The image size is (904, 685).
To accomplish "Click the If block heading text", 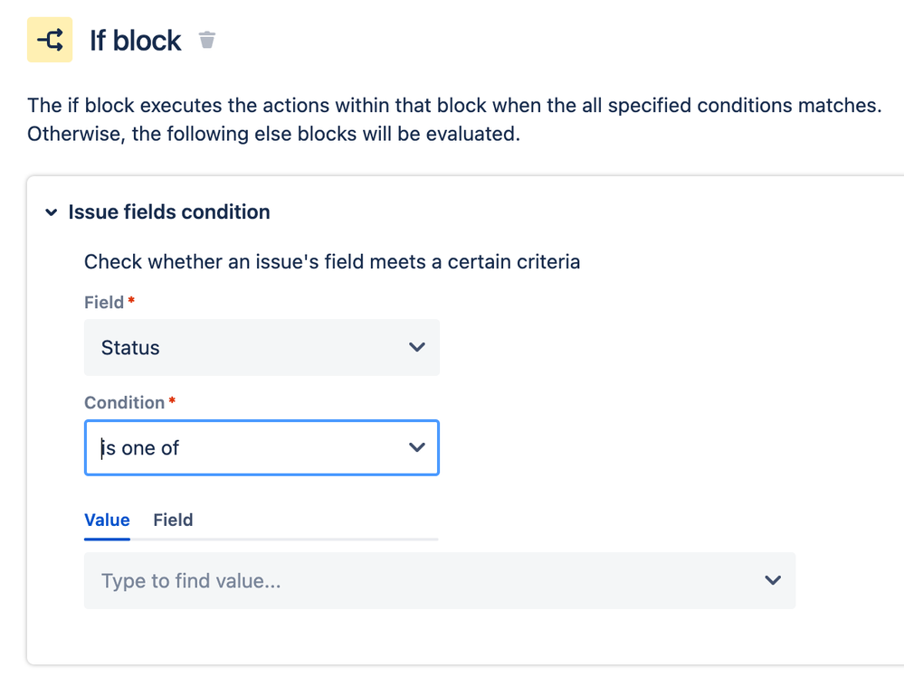I will [x=135, y=40].
